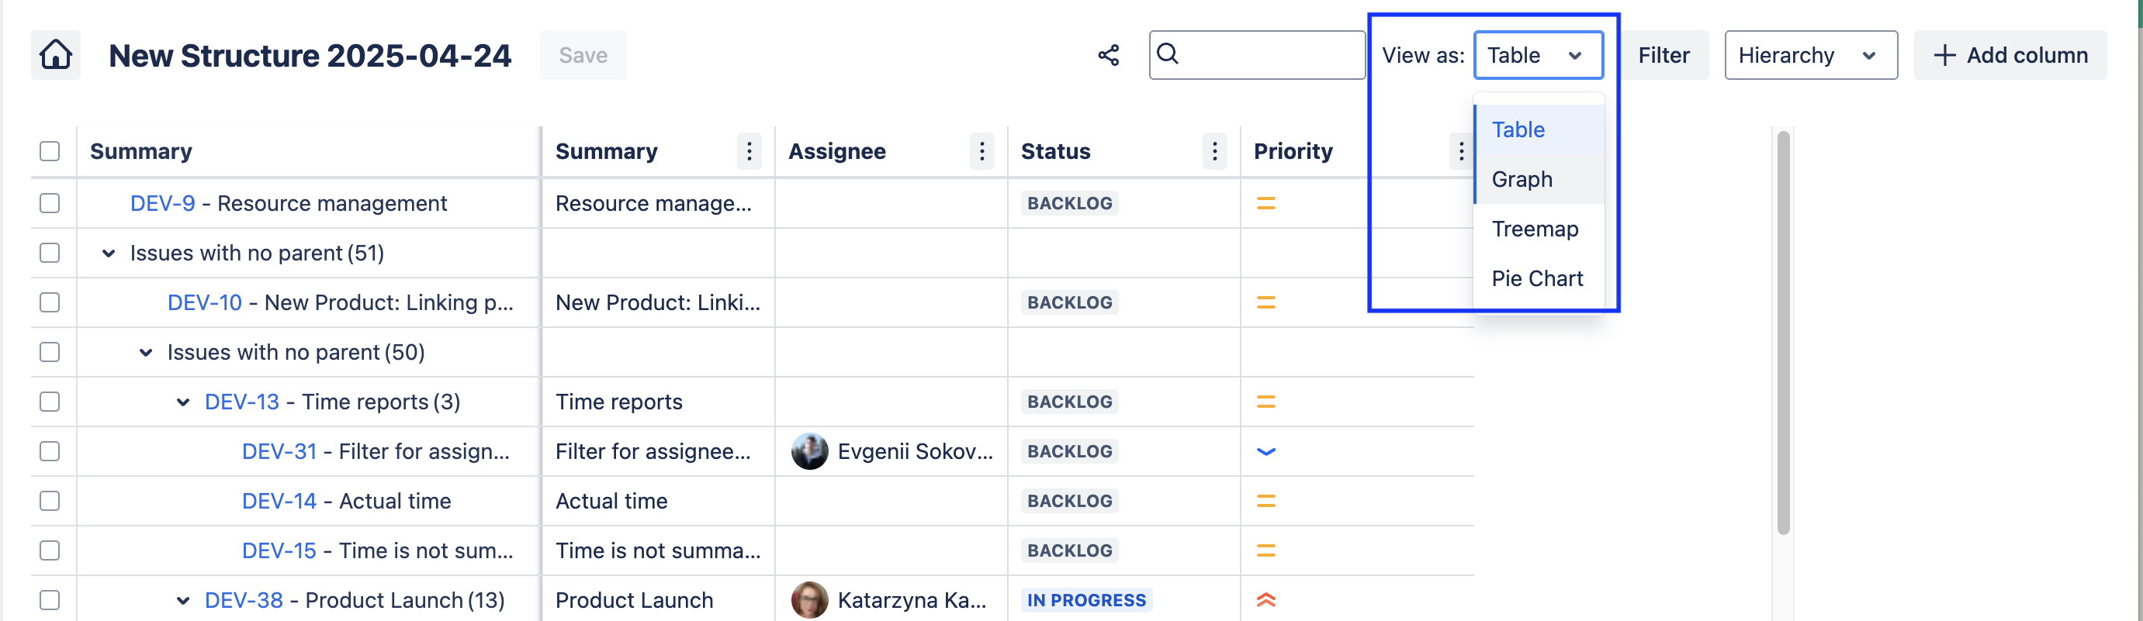Open the DEV-10 issue link

point(205,302)
